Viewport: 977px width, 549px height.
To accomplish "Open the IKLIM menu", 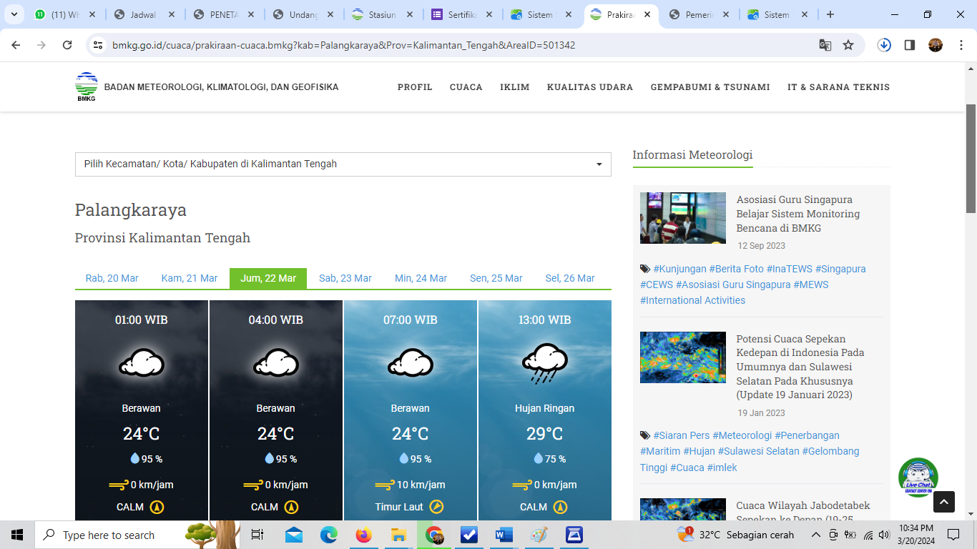I will (515, 87).
